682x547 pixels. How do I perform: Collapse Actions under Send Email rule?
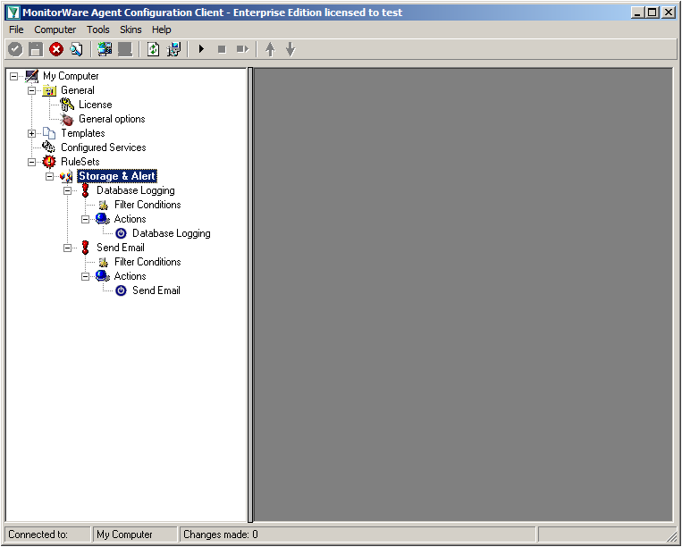[85, 276]
